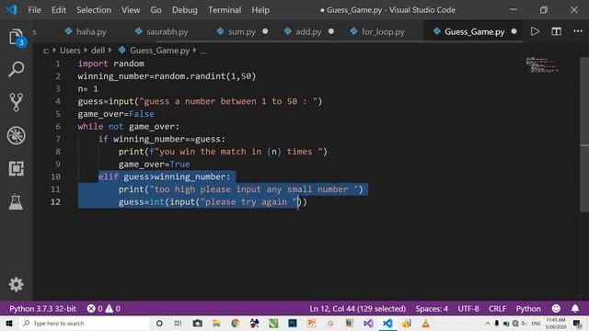Image resolution: width=589 pixels, height=331 pixels.
Task: Click Users in the breadcrumb path
Action: pos(70,51)
